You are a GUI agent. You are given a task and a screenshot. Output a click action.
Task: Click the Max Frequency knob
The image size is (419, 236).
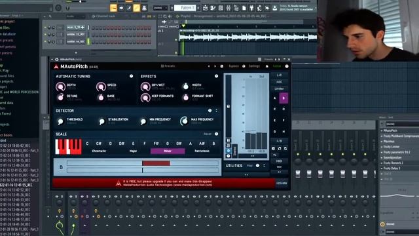coord(184,121)
